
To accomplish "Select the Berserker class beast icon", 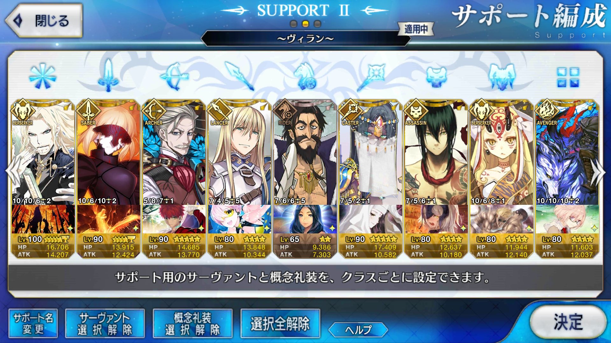I will click(x=502, y=77).
